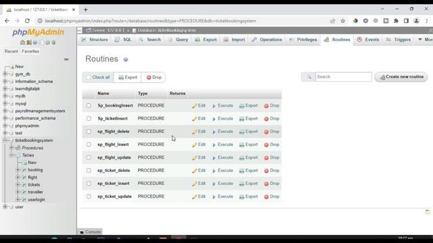Screen dimensions: 433x243
Task: Switch to the SQL tab
Action: click(123, 40)
